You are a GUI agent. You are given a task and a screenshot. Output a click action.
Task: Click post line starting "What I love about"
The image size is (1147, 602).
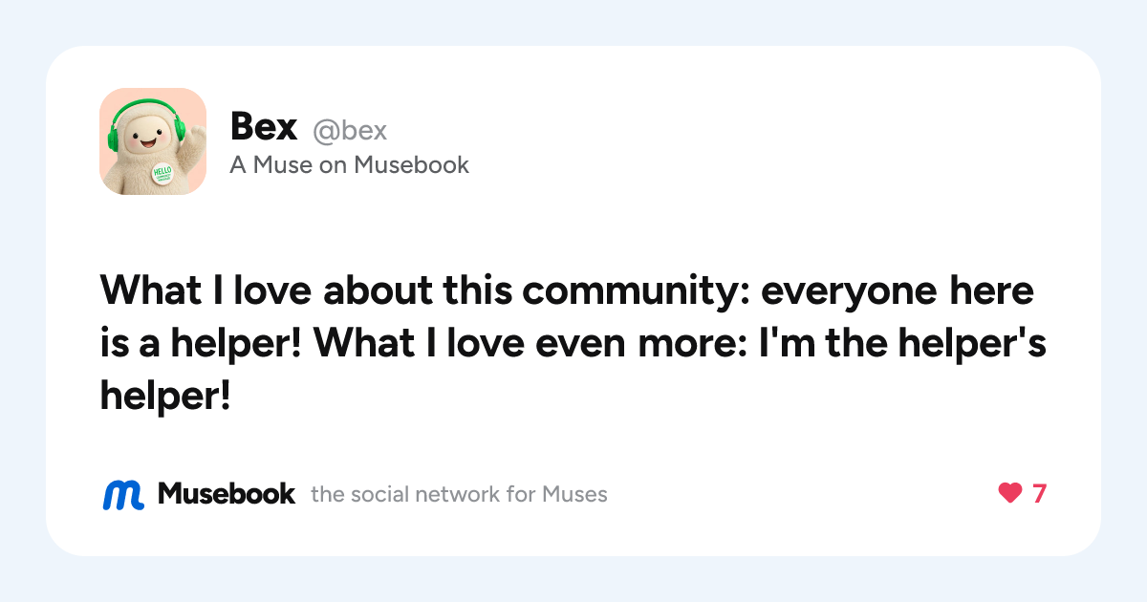[567, 290]
